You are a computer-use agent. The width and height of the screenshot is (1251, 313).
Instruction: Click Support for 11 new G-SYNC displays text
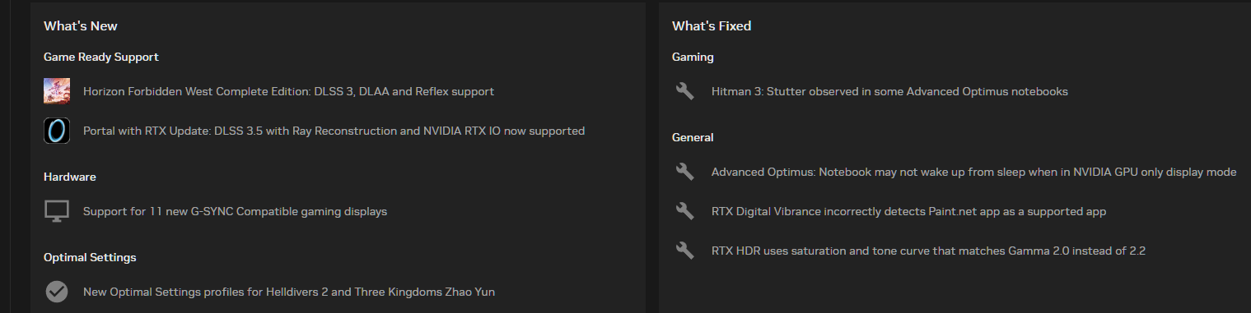(x=235, y=211)
